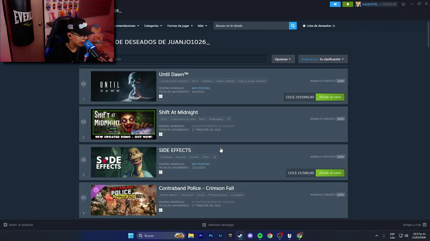Click drag handle of Shift At Midnight row
The width and height of the screenshot is (430, 241).
[x=83, y=122]
